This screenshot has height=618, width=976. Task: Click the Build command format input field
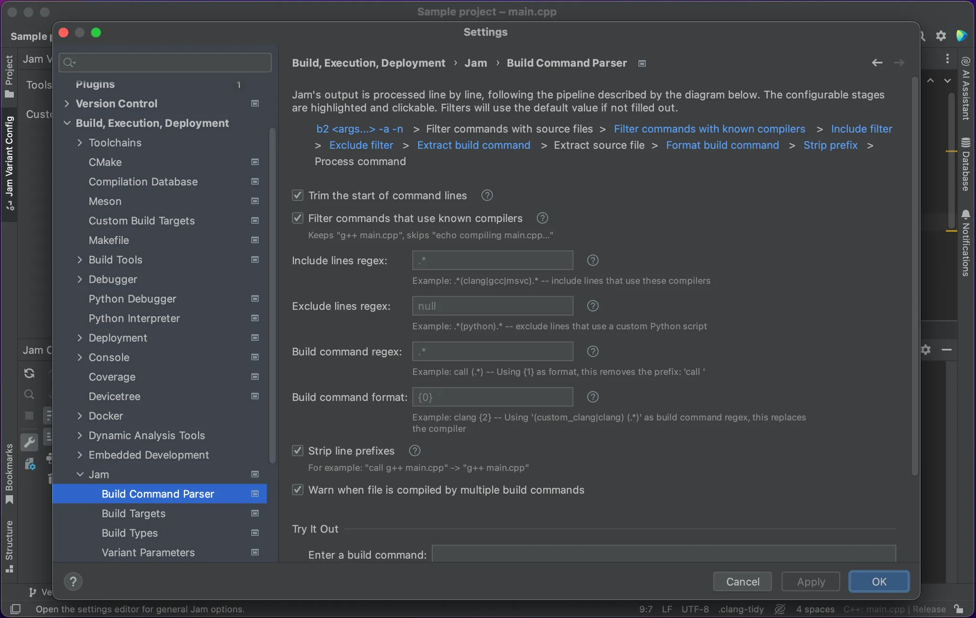(492, 397)
